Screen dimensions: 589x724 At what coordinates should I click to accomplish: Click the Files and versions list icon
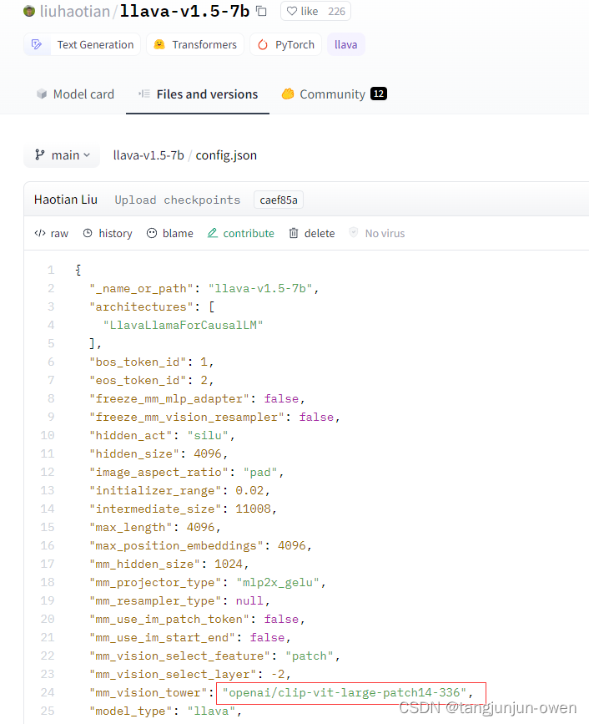click(x=144, y=94)
